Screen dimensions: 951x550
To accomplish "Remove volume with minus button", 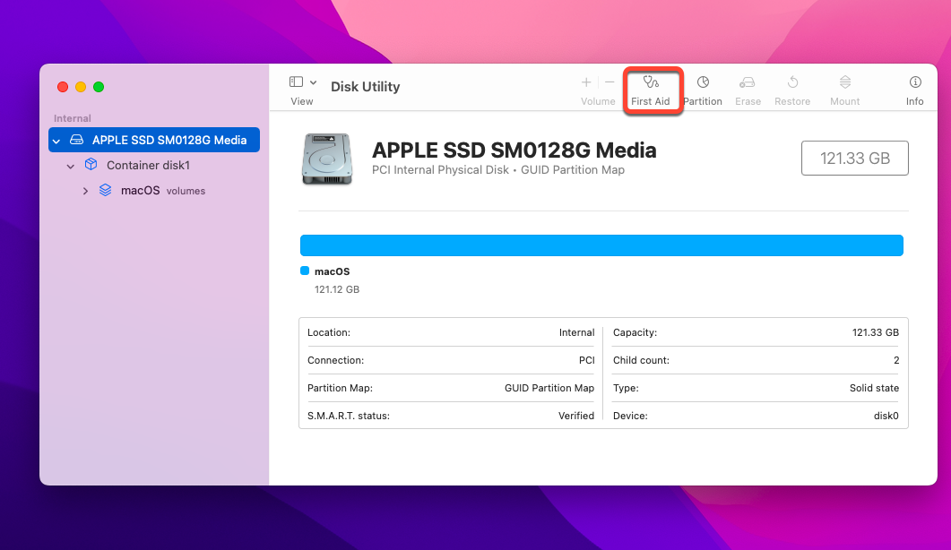I will (x=610, y=82).
